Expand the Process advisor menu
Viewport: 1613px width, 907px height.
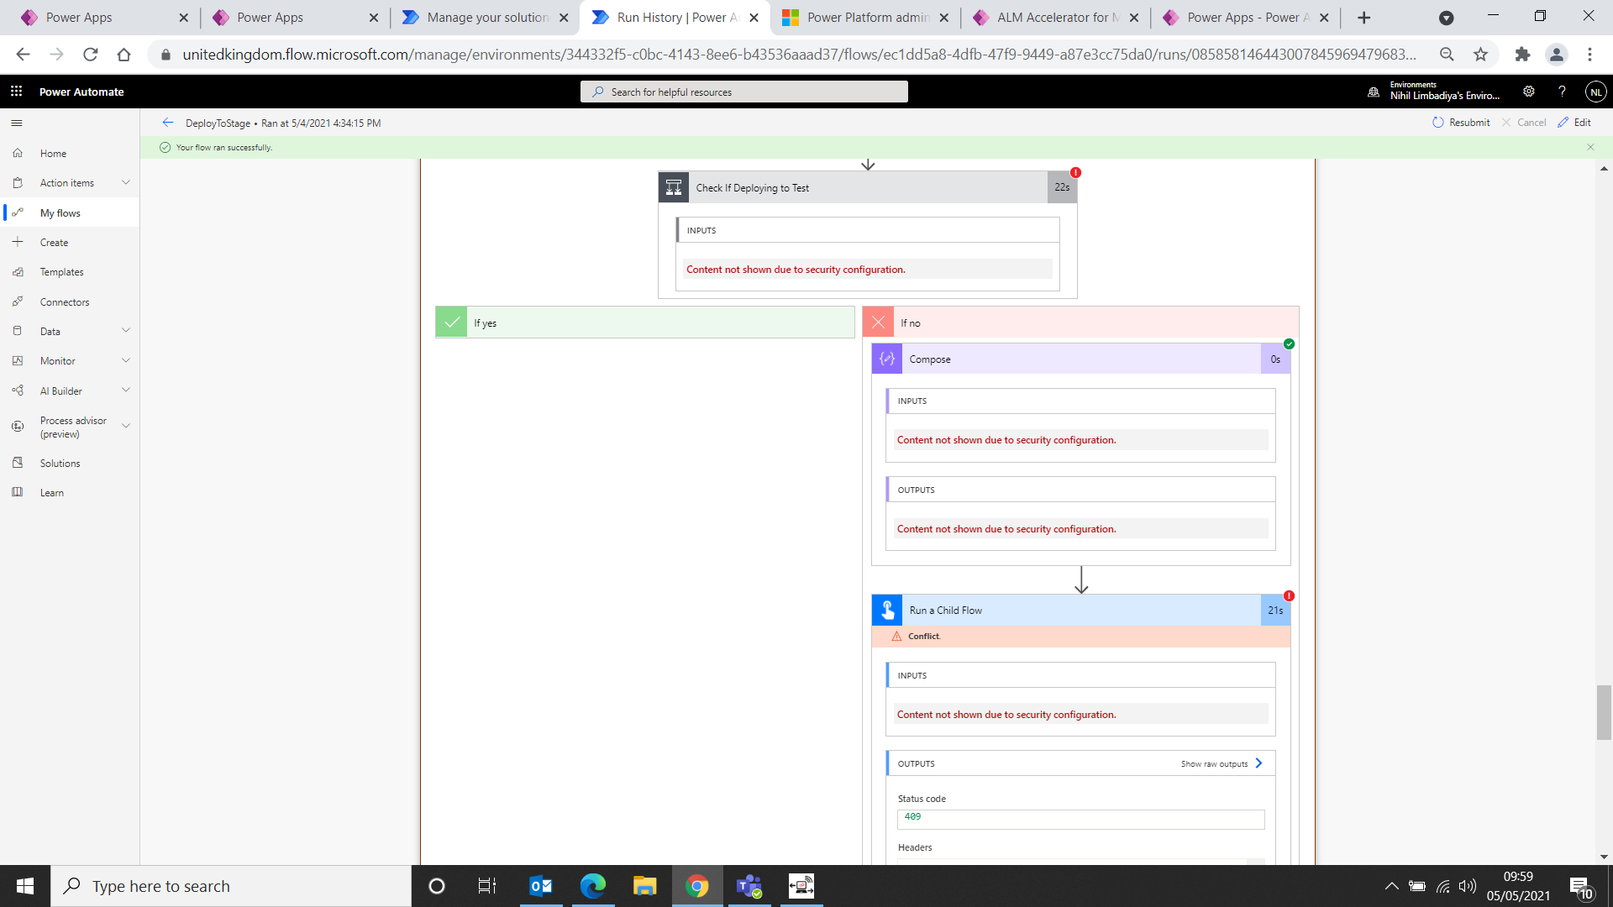click(126, 426)
